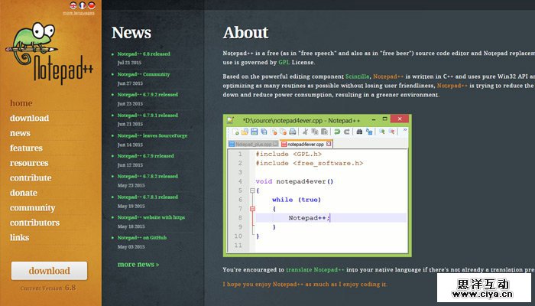Click line 8 Notepad++; code text

[309, 218]
